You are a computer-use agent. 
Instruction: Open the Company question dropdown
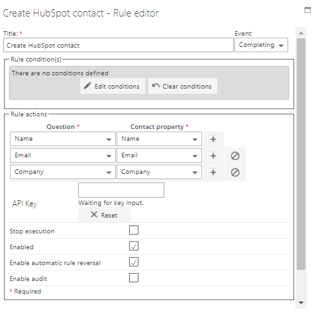[x=63, y=172]
